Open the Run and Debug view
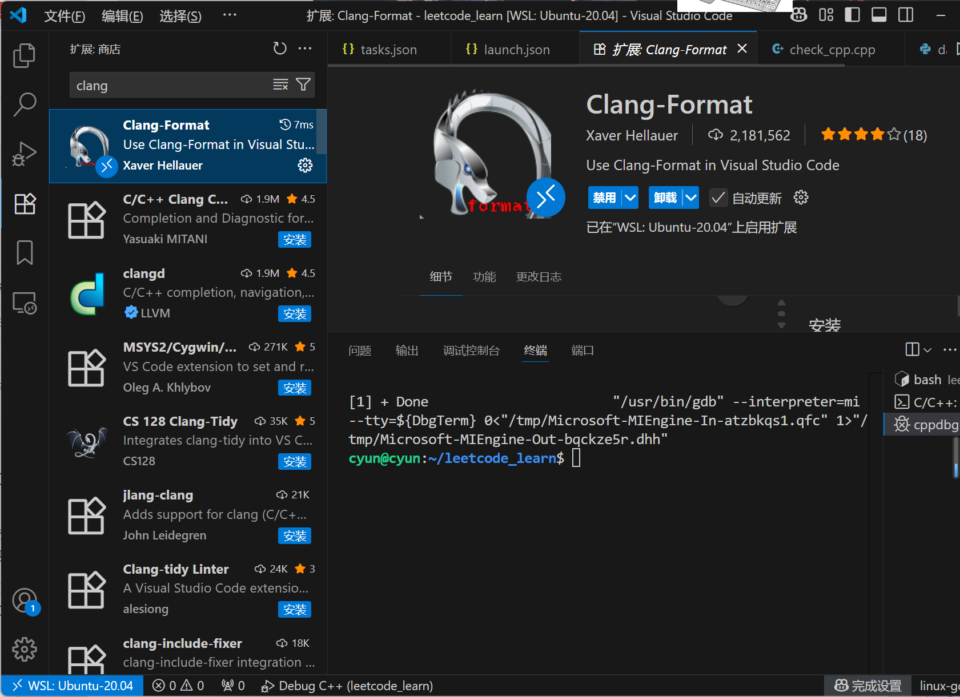The height and width of the screenshot is (697, 960). point(25,154)
